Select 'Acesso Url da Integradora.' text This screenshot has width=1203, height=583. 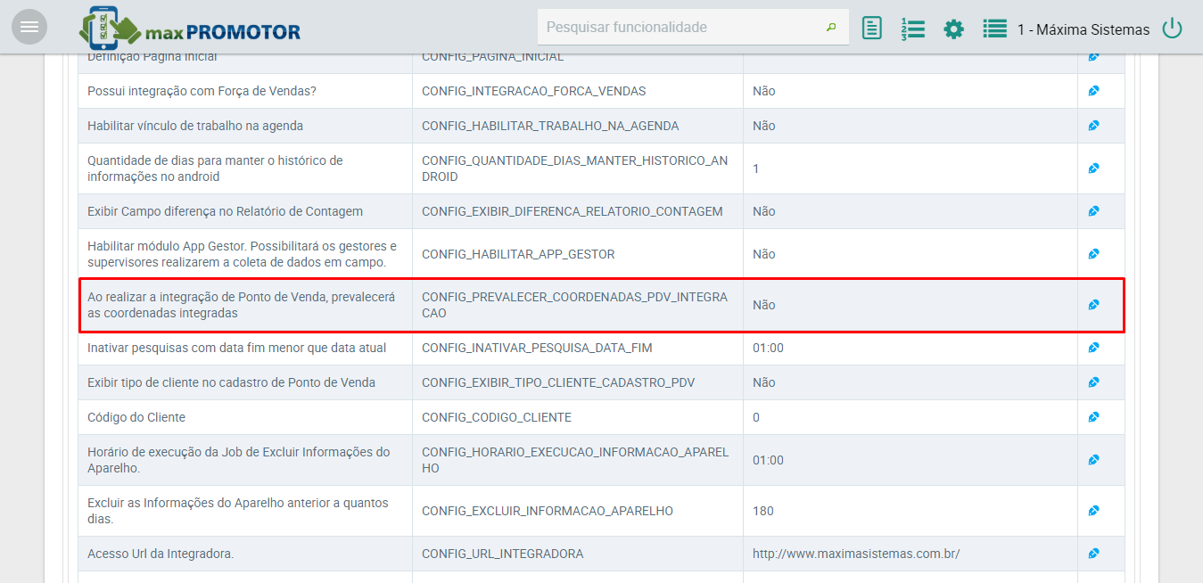pyautogui.click(x=161, y=554)
